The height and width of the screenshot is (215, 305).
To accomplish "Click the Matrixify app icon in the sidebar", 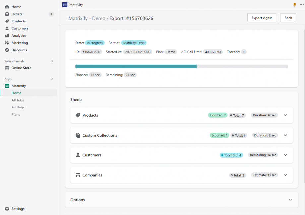I will click(7, 86).
